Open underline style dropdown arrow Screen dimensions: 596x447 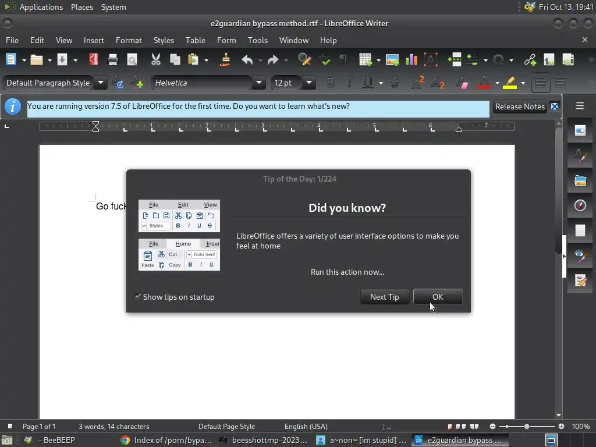pyautogui.click(x=381, y=83)
